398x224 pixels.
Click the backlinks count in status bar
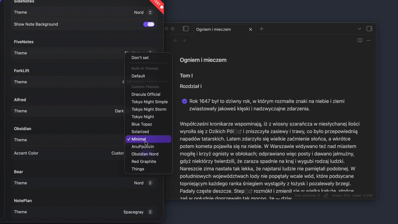pos(307,195)
